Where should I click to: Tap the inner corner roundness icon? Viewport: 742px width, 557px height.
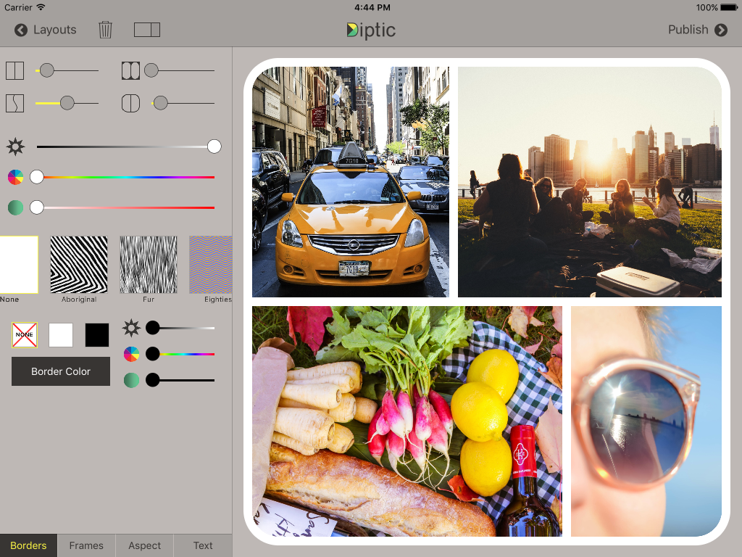pyautogui.click(x=130, y=70)
